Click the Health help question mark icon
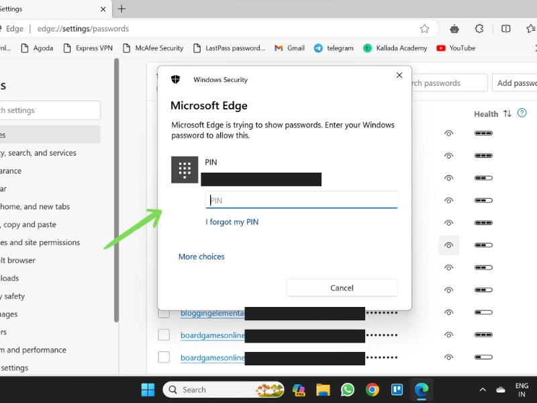The height and width of the screenshot is (403, 537). pos(522,113)
